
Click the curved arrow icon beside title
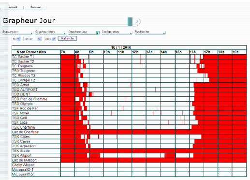click(x=137, y=21)
